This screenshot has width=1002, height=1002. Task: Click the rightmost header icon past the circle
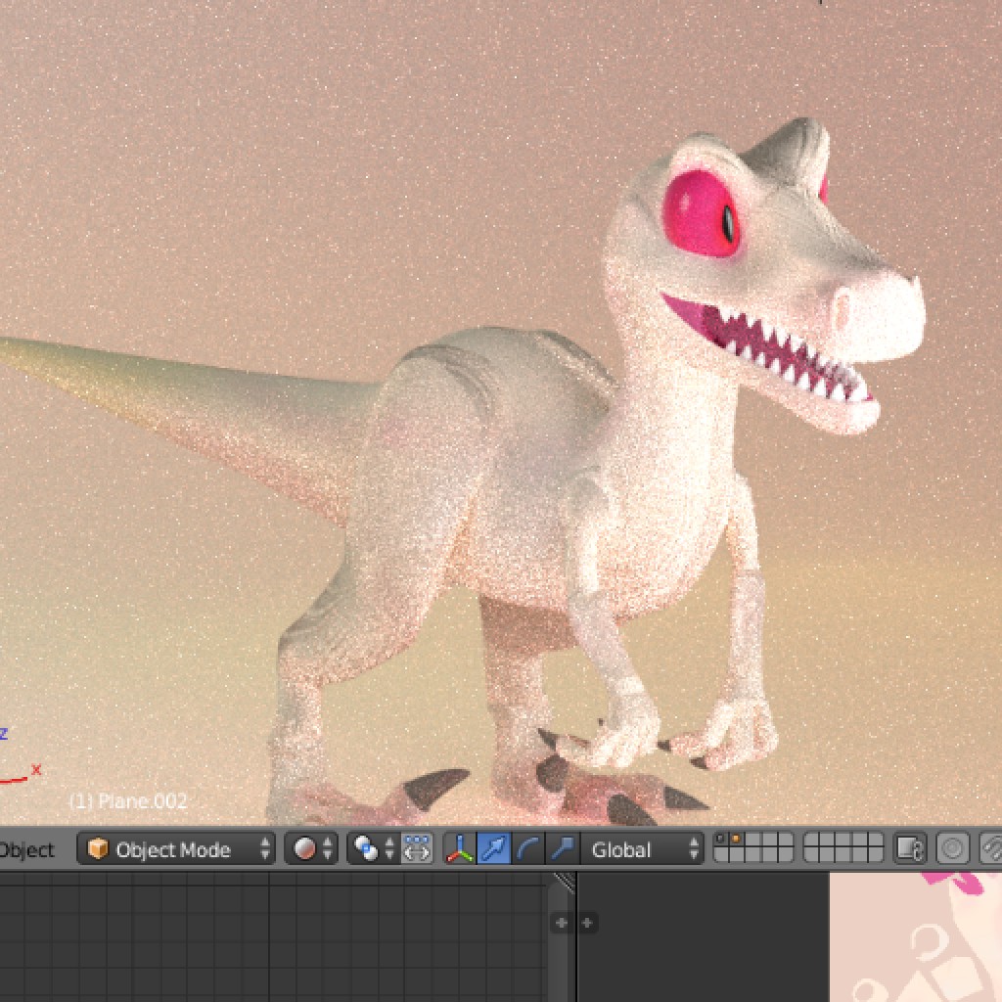coord(992,849)
